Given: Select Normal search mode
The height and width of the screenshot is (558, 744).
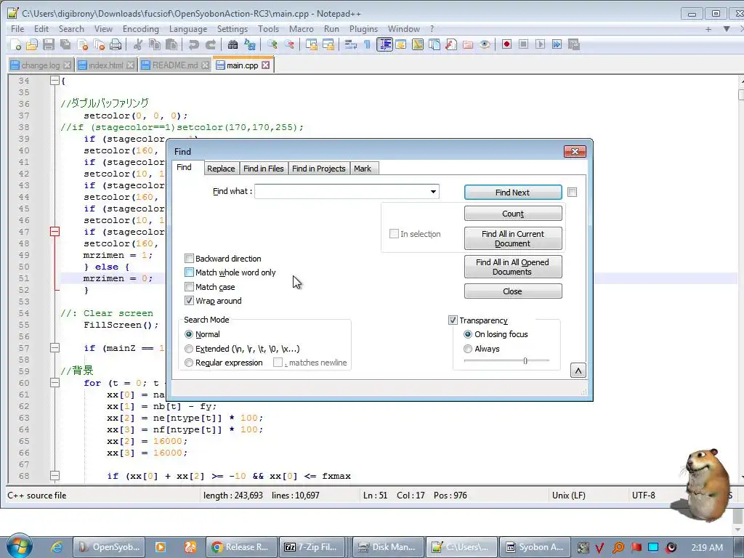Looking at the screenshot, I should pyautogui.click(x=189, y=334).
